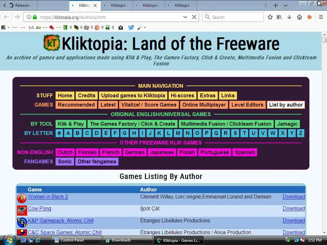Open the Extras page
The width and height of the screenshot is (327, 245).
point(208,95)
